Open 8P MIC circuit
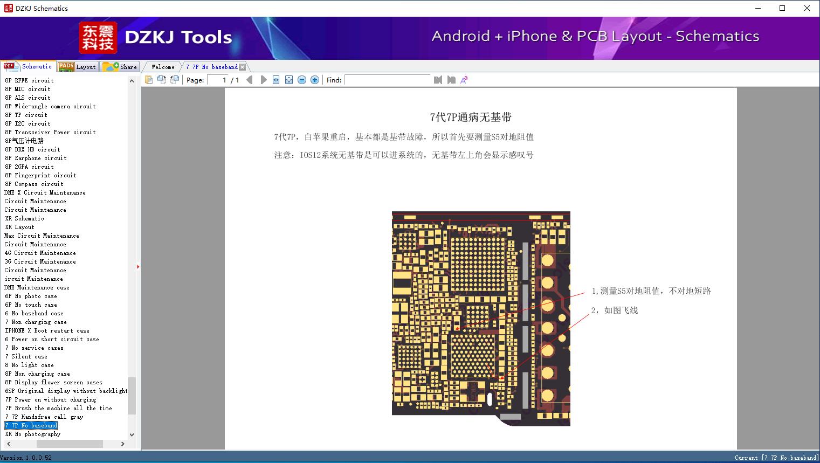 pyautogui.click(x=27, y=89)
